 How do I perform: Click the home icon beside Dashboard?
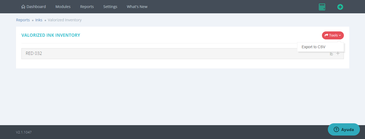(x=23, y=7)
